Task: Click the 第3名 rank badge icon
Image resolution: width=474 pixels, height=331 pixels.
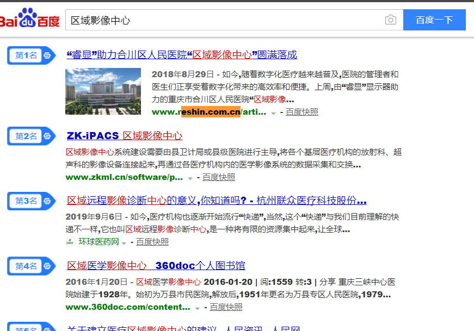Action: click(32, 201)
